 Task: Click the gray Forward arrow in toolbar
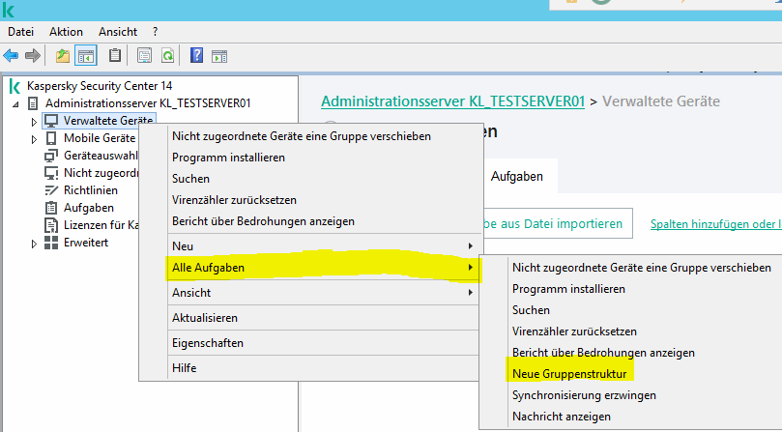click(33, 55)
